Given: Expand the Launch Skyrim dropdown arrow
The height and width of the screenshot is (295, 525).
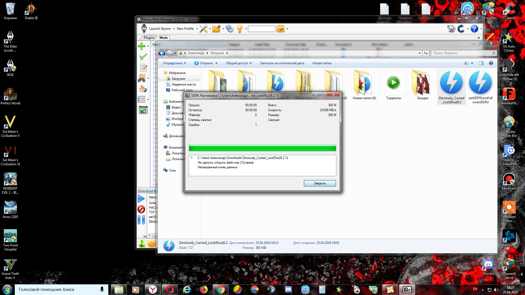Looking at the screenshot, I should click(174, 29).
